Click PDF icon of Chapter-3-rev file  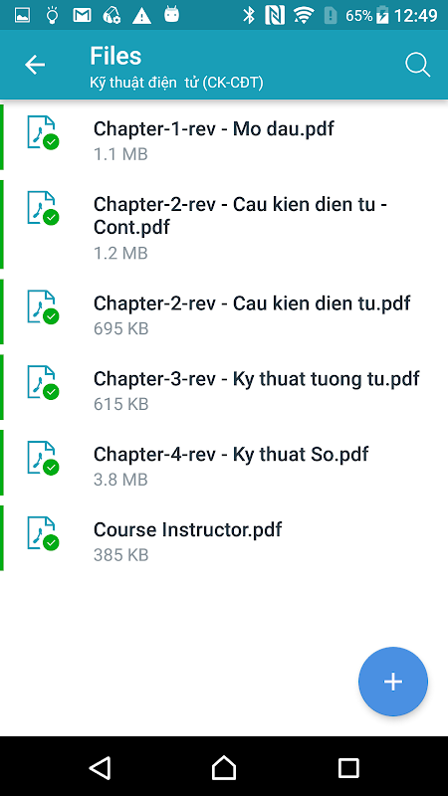[x=43, y=382]
